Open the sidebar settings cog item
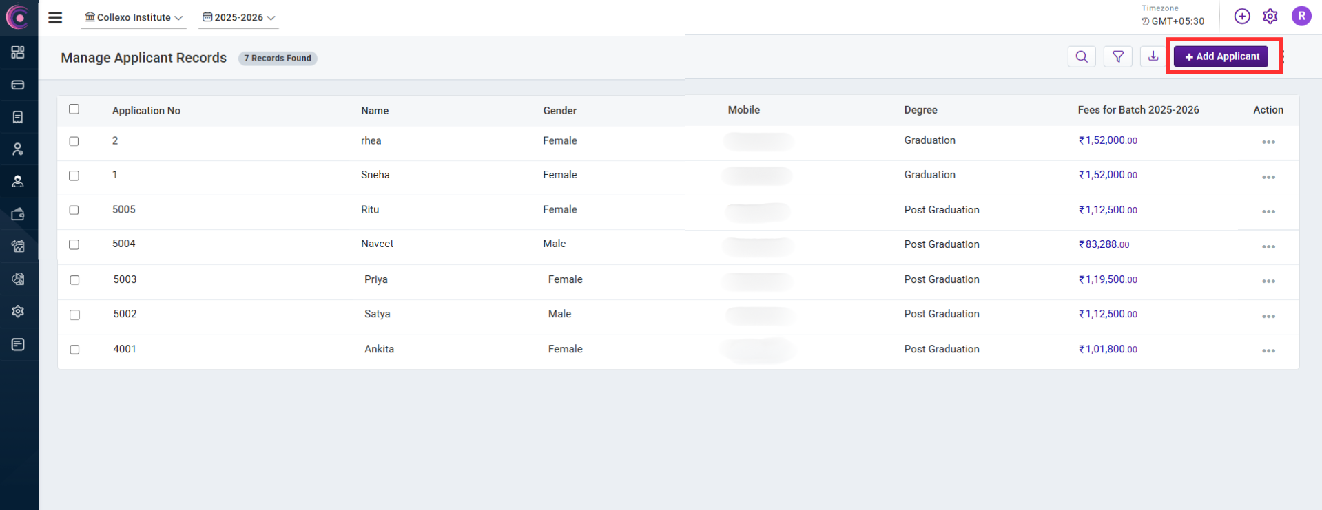The height and width of the screenshot is (510, 1322). 18,311
